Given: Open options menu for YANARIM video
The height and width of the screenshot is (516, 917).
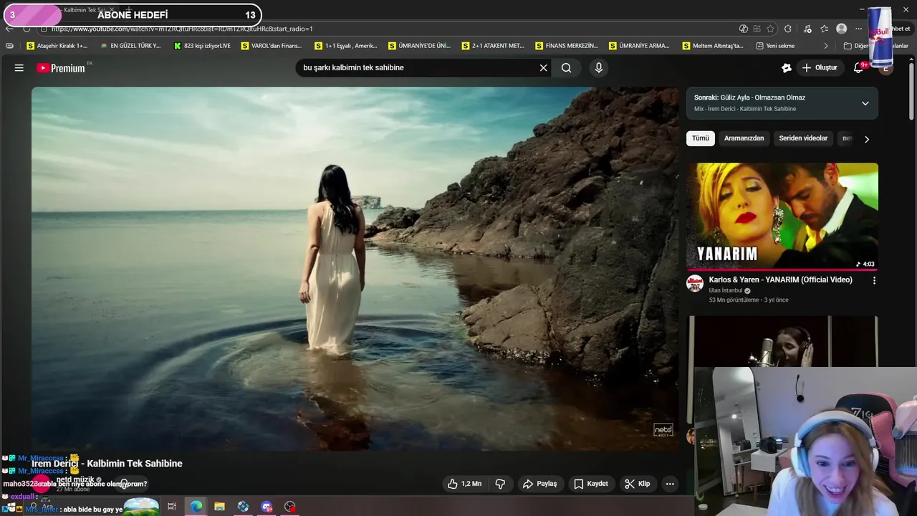Looking at the screenshot, I should (874, 281).
